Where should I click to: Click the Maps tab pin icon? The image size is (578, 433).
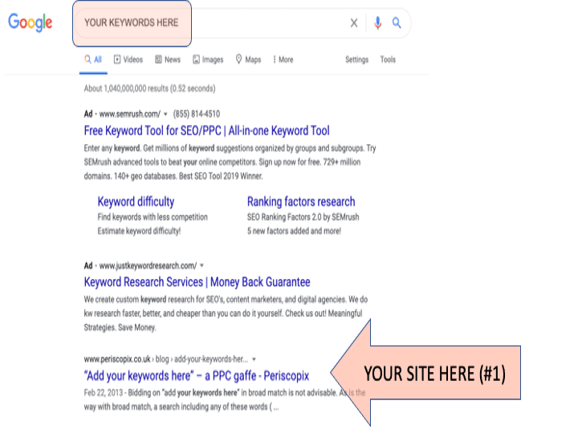239,59
